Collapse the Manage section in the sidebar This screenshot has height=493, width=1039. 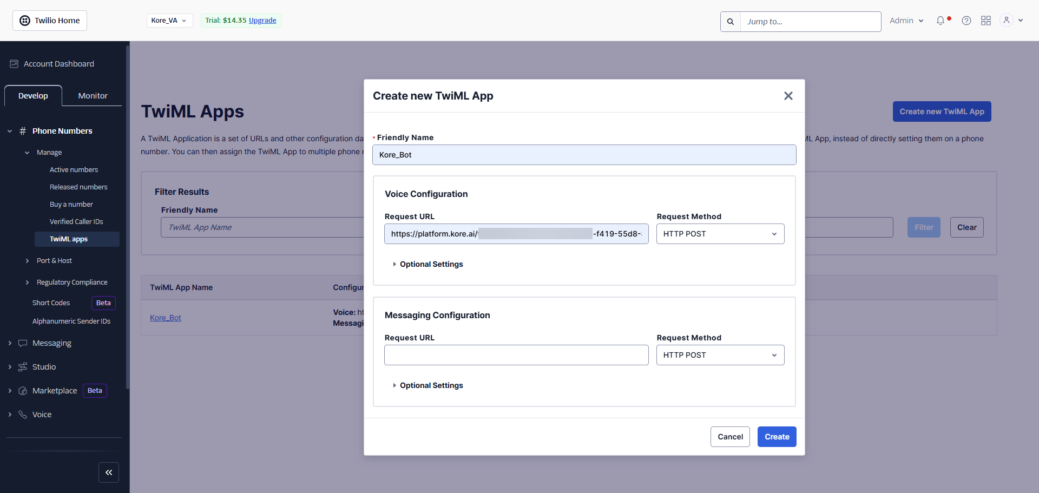pos(50,152)
